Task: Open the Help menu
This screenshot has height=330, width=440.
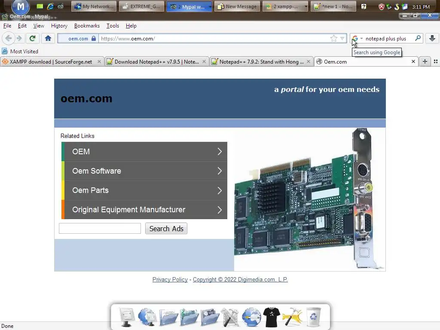Action: pos(131,26)
